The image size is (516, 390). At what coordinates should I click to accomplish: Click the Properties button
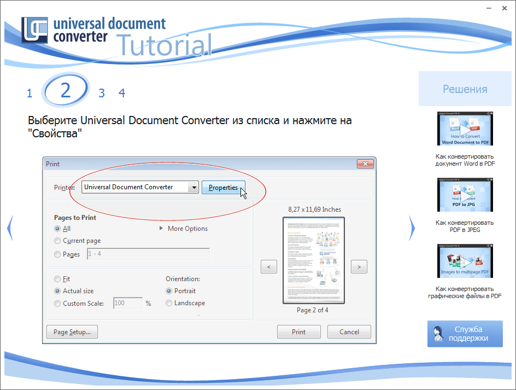tap(223, 187)
